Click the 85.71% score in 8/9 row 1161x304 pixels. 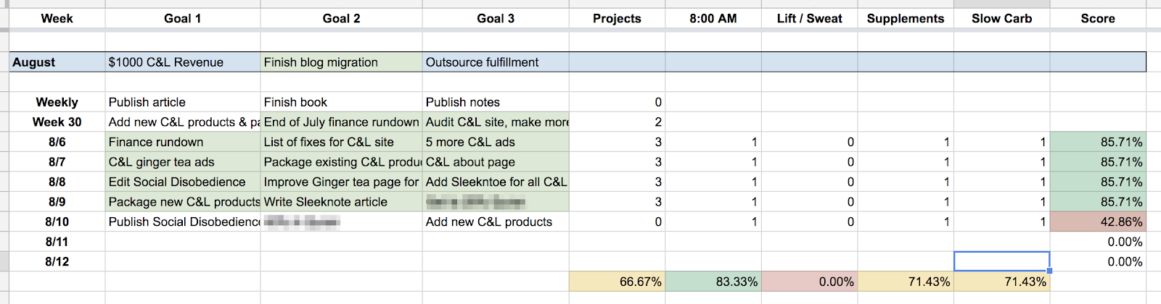coord(1098,202)
